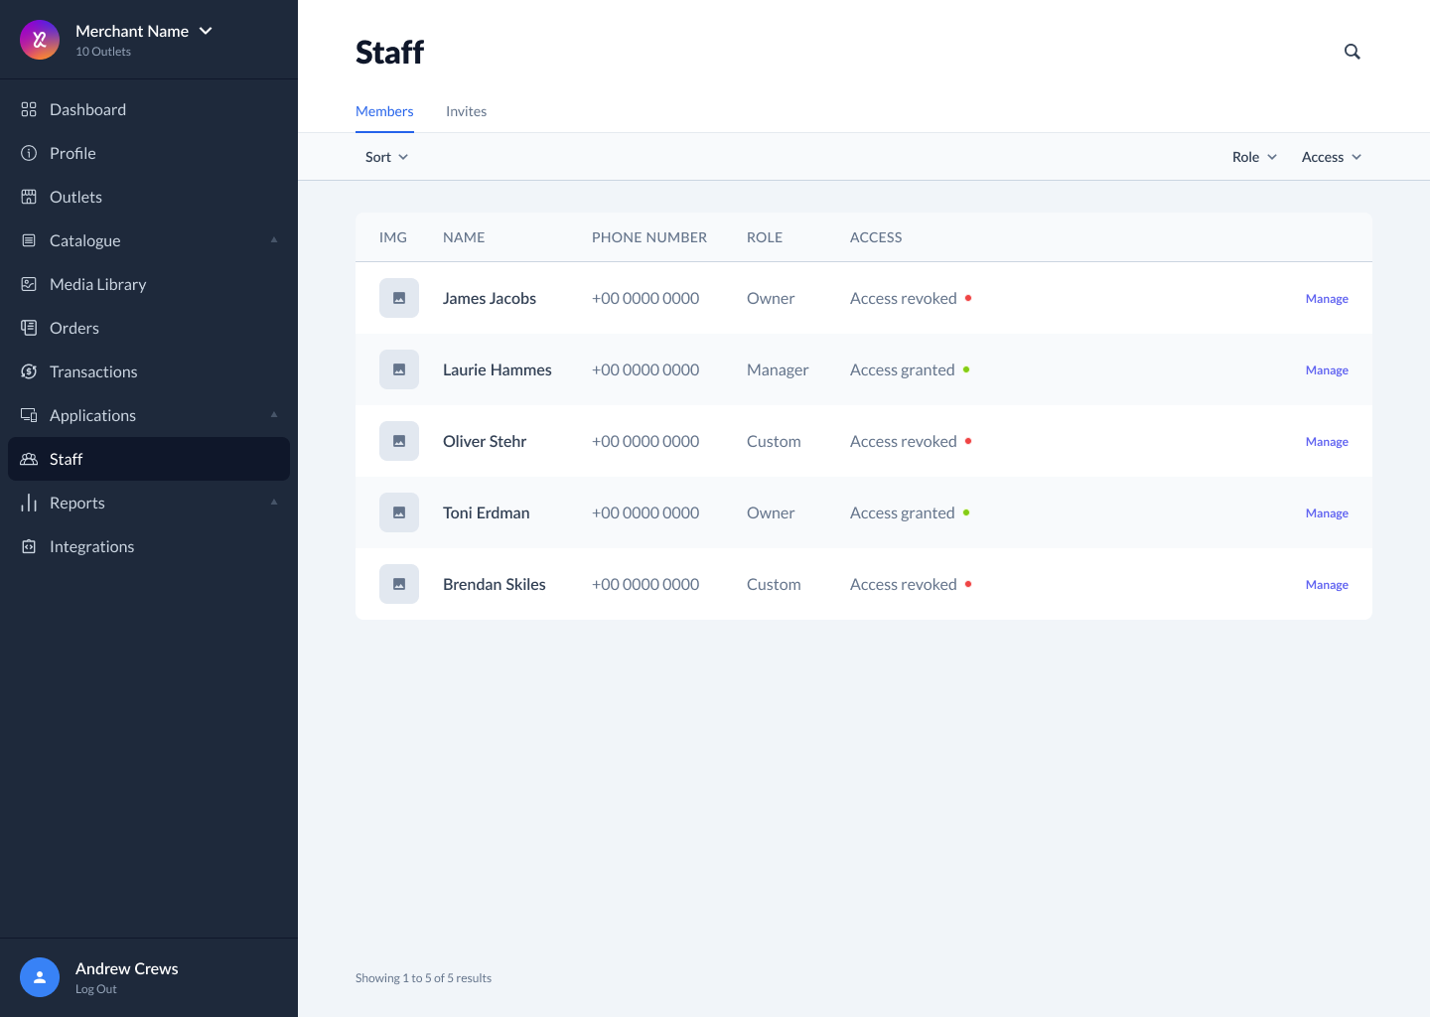Click the search magnifier icon

pos(1352,52)
